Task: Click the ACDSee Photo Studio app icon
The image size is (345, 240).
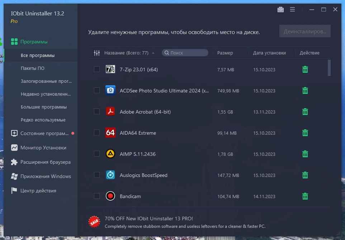Action: (x=110, y=90)
